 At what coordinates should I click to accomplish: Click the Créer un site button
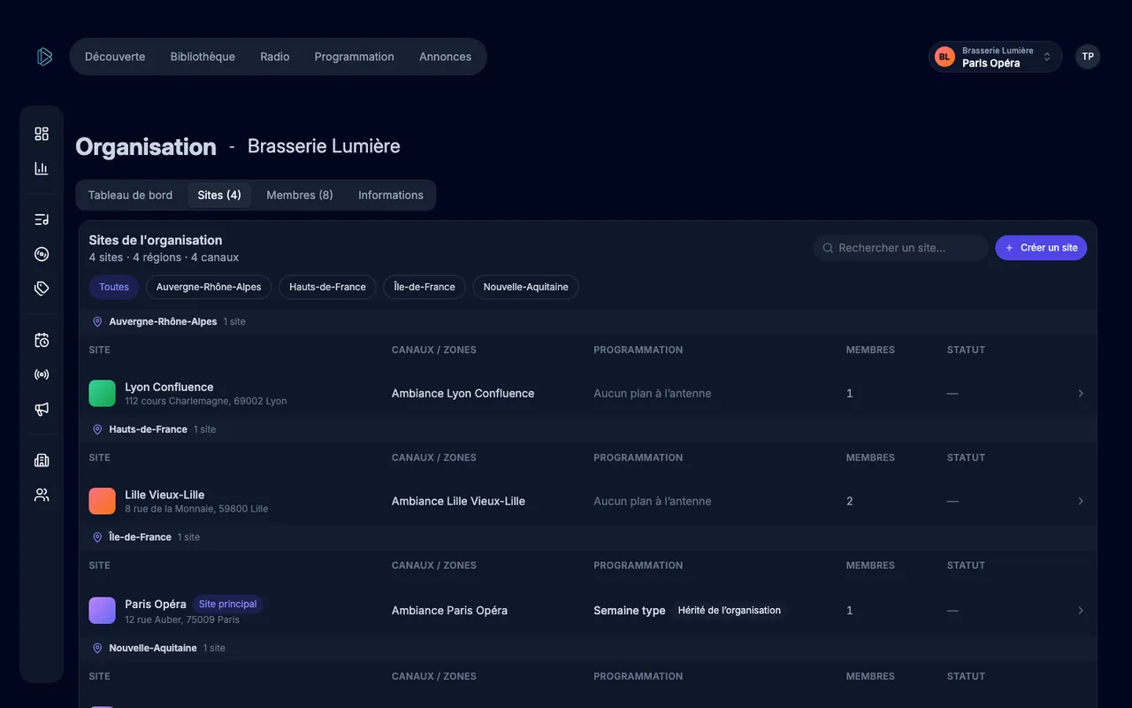pyautogui.click(x=1041, y=248)
